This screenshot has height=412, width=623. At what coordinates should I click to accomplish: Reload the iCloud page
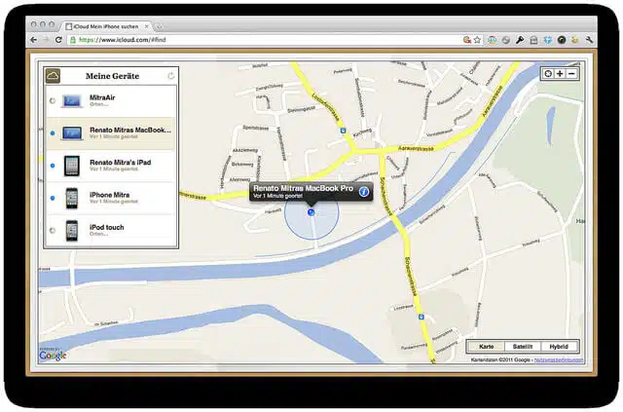click(58, 40)
